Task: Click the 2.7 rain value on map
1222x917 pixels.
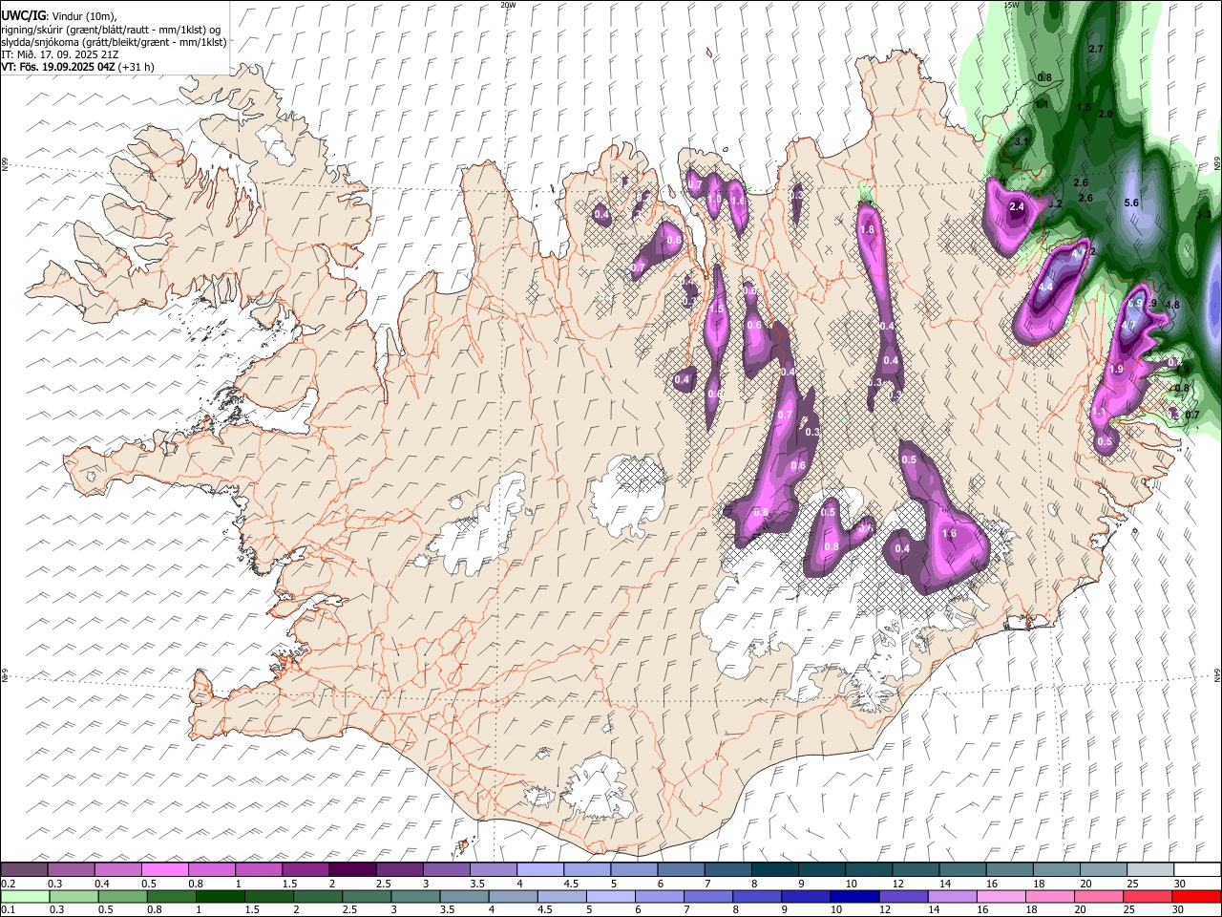Action: 1096,49
